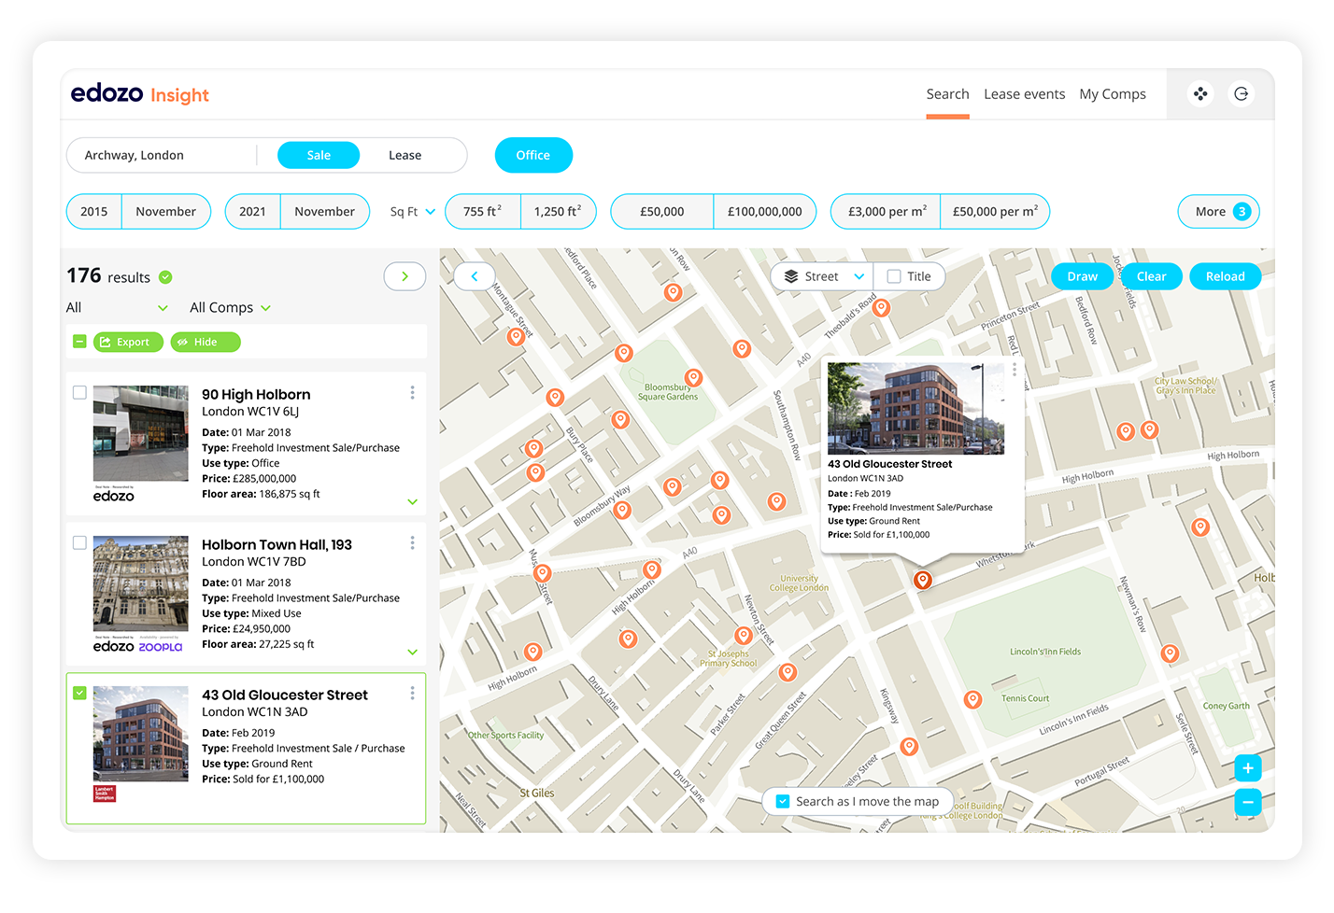
Task: Expand the All Comps dropdown
Action: tap(230, 307)
